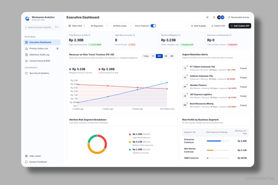278x185 pixels.
Task: Click the Help center icon in sidebar
Action: pyautogui.click(x=26, y=156)
